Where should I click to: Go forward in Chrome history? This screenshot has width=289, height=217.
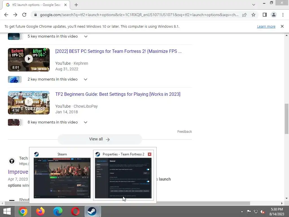15,15
